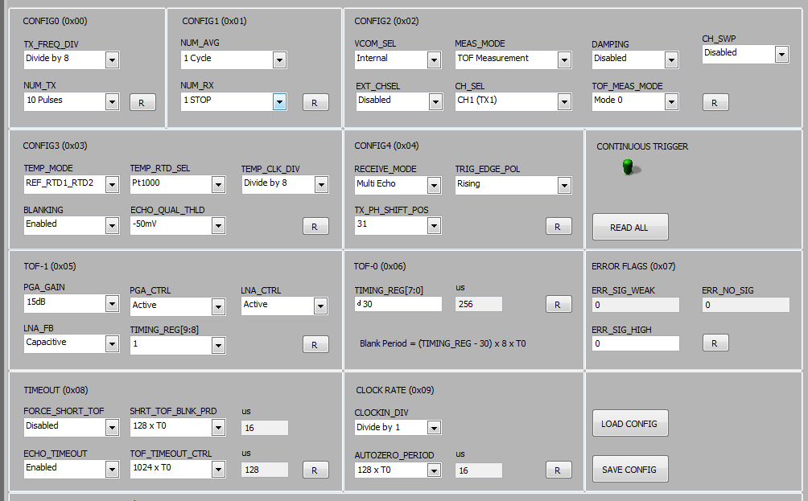This screenshot has height=501, width=808.
Task: Click READ ALL button
Action: [x=629, y=228]
